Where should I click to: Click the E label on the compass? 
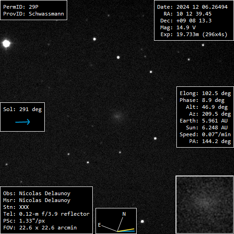pyautogui.click(x=100, y=225)
